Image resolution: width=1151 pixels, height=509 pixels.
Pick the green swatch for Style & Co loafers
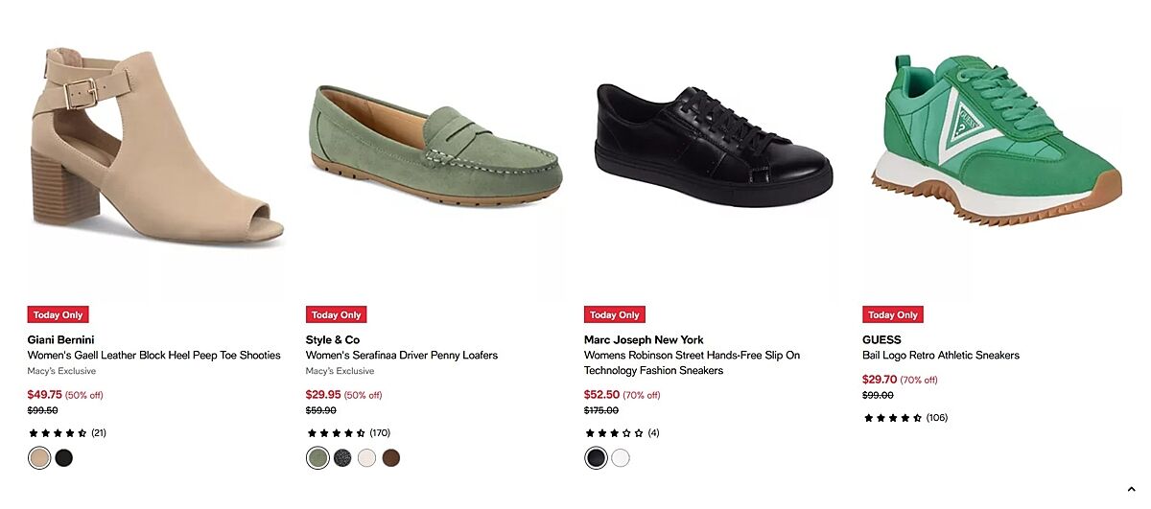tap(317, 458)
